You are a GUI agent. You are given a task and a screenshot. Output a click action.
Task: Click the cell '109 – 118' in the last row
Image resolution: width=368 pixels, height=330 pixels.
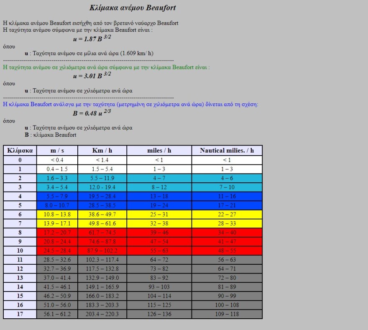(x=227, y=314)
